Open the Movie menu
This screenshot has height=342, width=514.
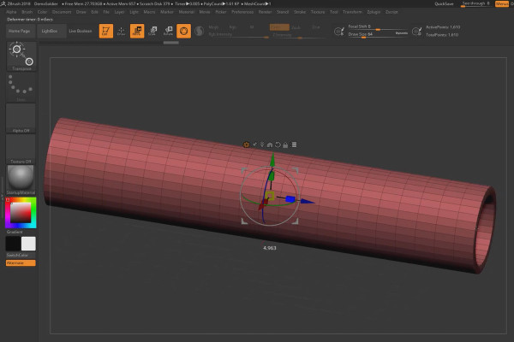tap(205, 12)
